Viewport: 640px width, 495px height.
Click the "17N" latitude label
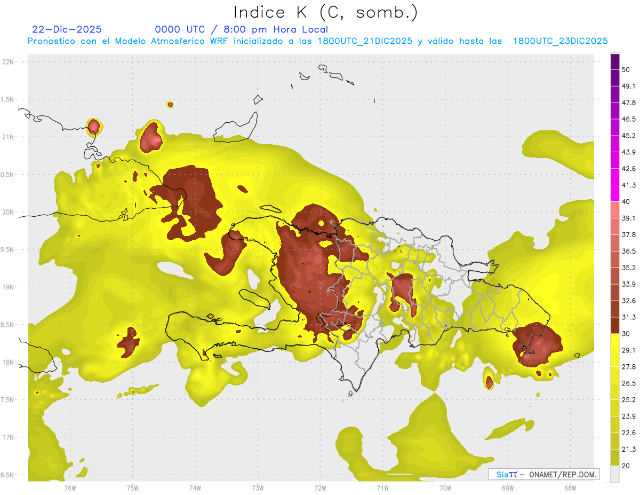9,438
